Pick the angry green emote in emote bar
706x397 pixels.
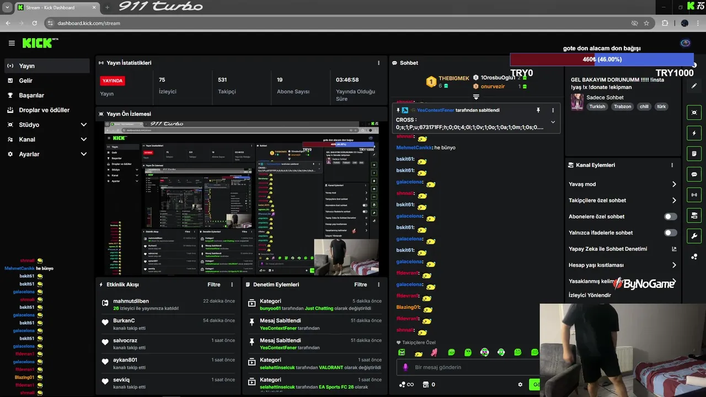pos(402,352)
